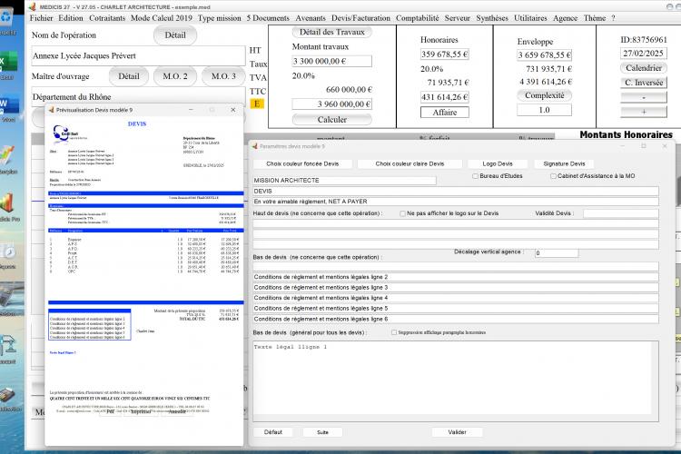Click the Calculer button
The image size is (681, 454).
(331, 119)
